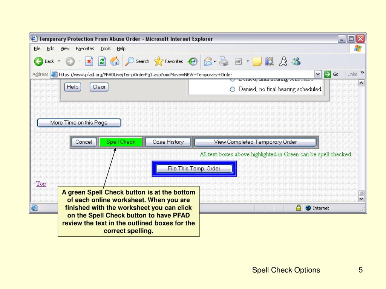
Task: Click the Links toolbar label
Action: (x=352, y=74)
